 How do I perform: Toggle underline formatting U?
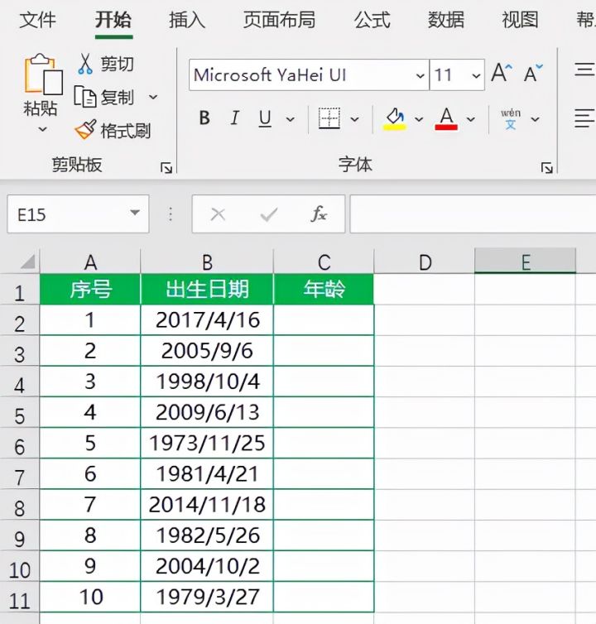265,118
